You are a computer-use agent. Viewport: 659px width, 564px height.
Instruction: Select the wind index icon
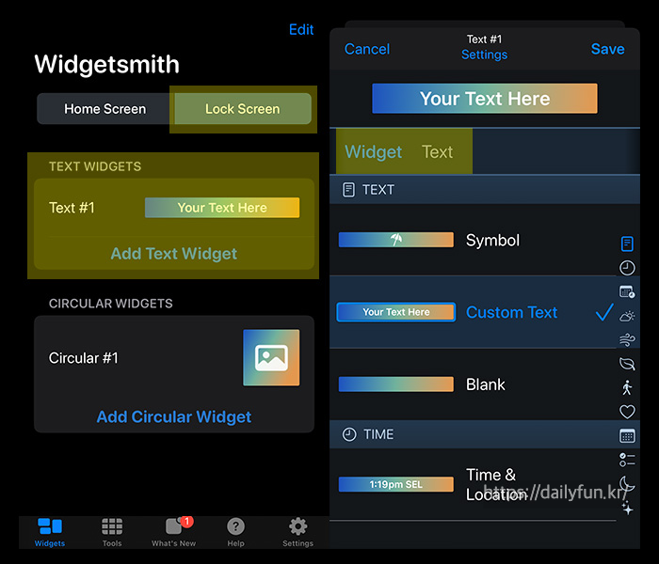pos(627,339)
